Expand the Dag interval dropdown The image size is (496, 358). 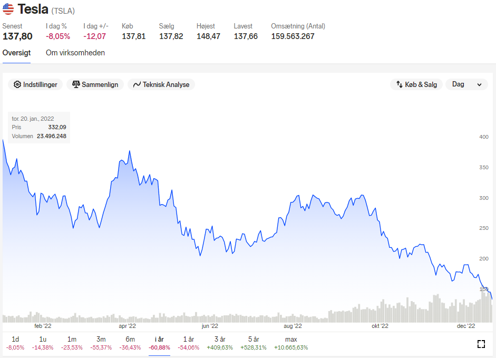pyautogui.click(x=466, y=84)
